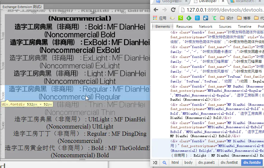Viewport: 264px width, 168px height.
Task: Select the 叶根友疾风草书 div node
Action: pyautogui.click(x=217, y=69)
